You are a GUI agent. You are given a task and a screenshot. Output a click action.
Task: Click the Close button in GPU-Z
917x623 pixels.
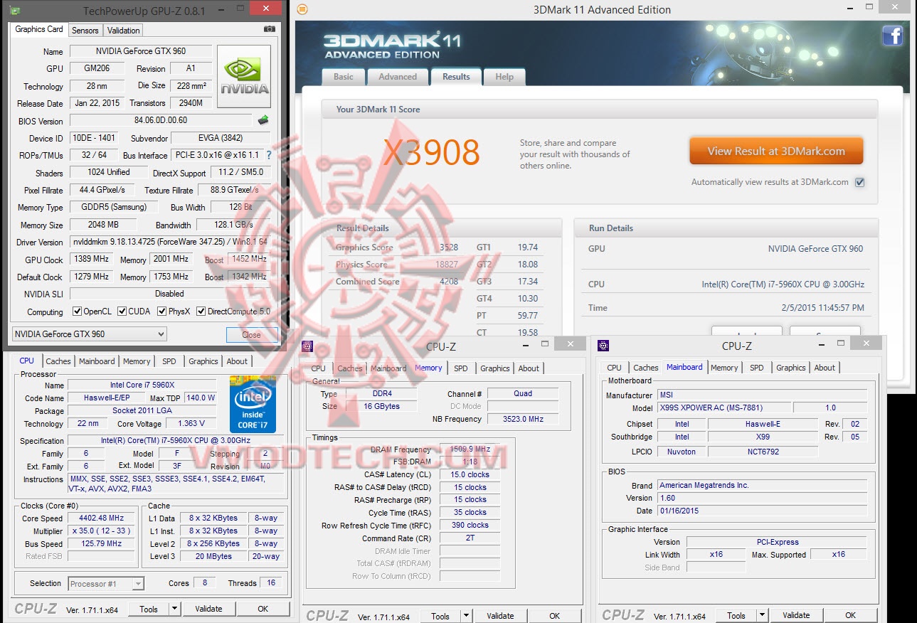click(x=251, y=334)
